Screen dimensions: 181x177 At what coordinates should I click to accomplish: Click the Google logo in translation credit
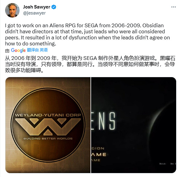coord(18,50)
